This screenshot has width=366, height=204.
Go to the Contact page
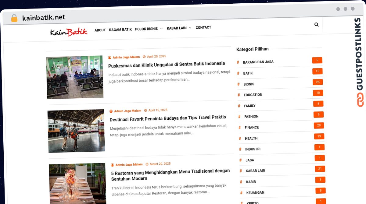[x=203, y=27]
